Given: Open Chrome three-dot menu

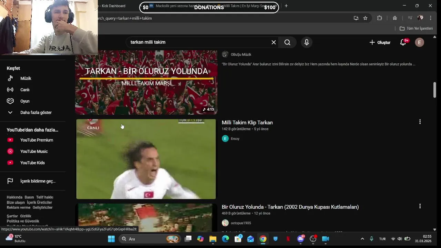Looking at the screenshot, I should tap(431, 18).
